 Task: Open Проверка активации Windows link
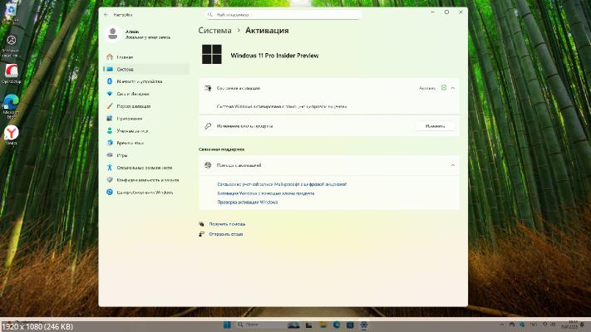(247, 203)
